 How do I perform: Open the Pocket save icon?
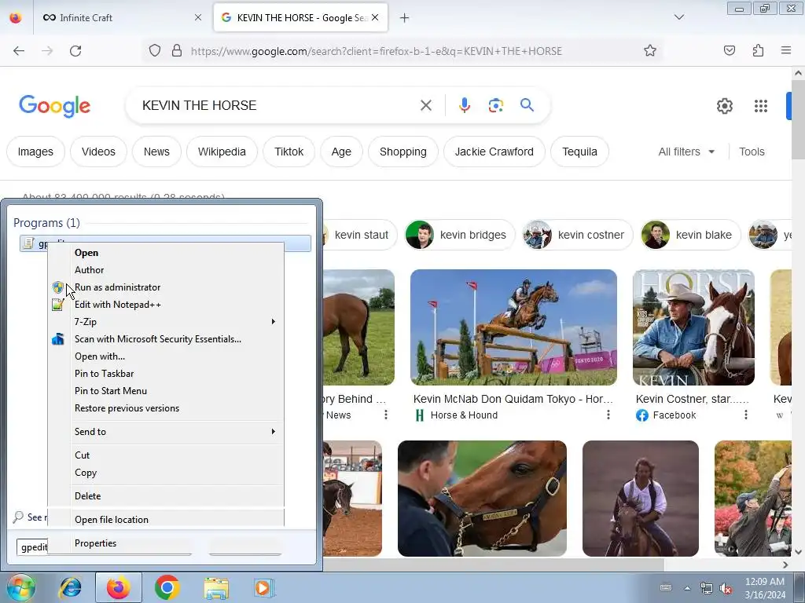tap(730, 50)
